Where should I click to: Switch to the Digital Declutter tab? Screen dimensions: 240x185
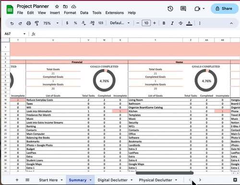(112, 180)
